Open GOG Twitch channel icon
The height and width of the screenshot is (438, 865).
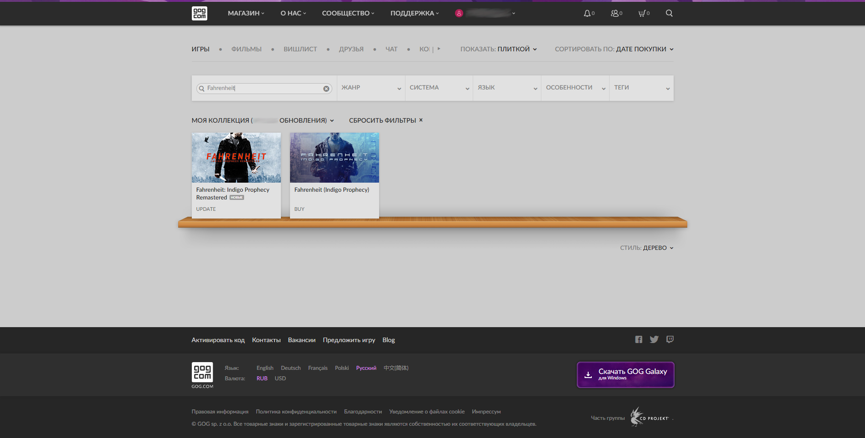tap(670, 339)
